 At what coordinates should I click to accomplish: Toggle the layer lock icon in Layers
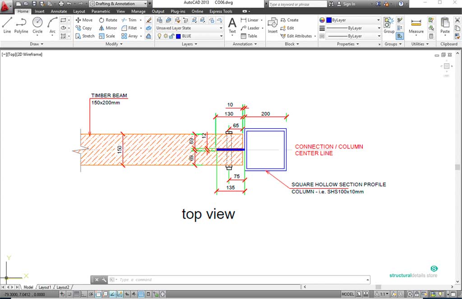(172, 36)
